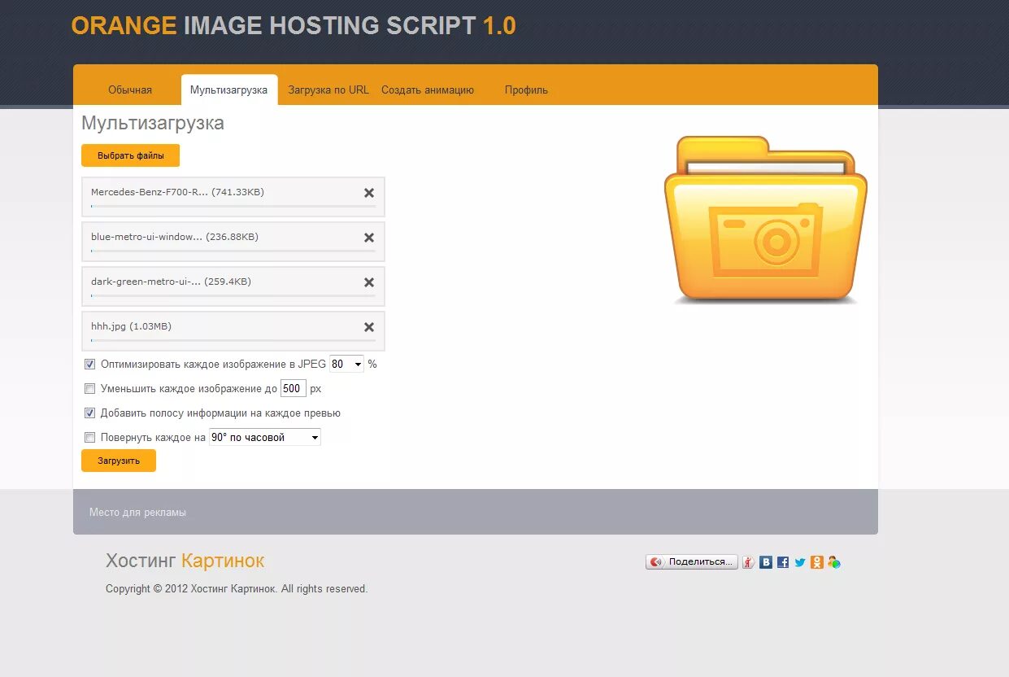Screen dimensions: 1009x677
Task: Remove dark-green-metro-ui file from the queue
Action: pyautogui.click(x=369, y=282)
